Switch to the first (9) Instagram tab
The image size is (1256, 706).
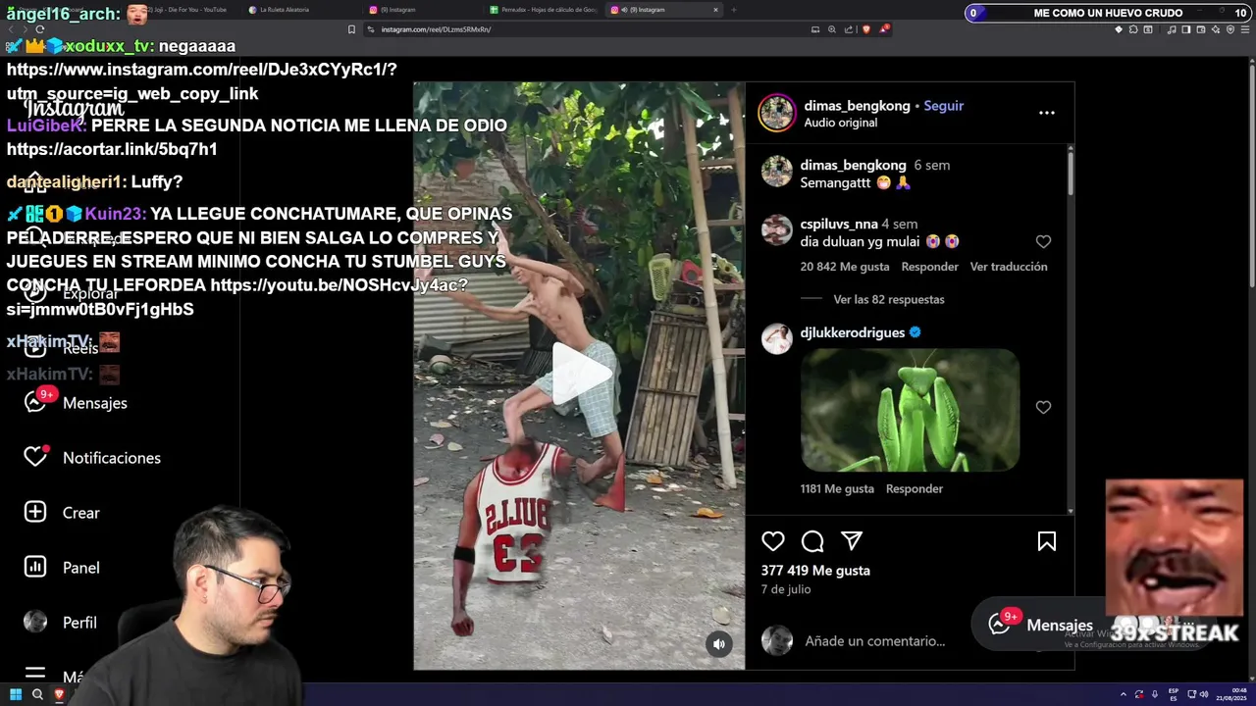pyautogui.click(x=422, y=10)
